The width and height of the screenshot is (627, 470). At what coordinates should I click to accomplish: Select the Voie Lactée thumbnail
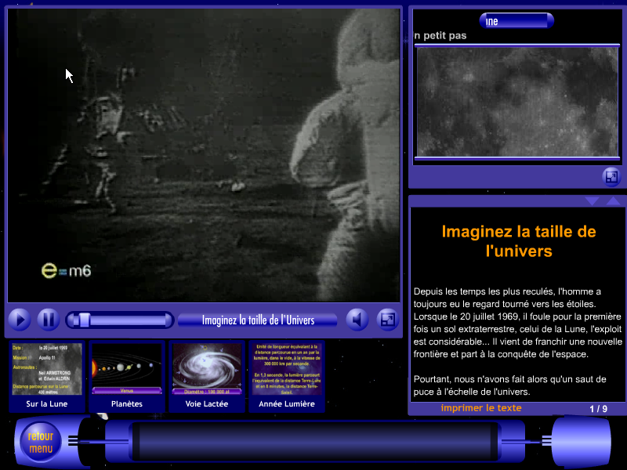point(207,376)
